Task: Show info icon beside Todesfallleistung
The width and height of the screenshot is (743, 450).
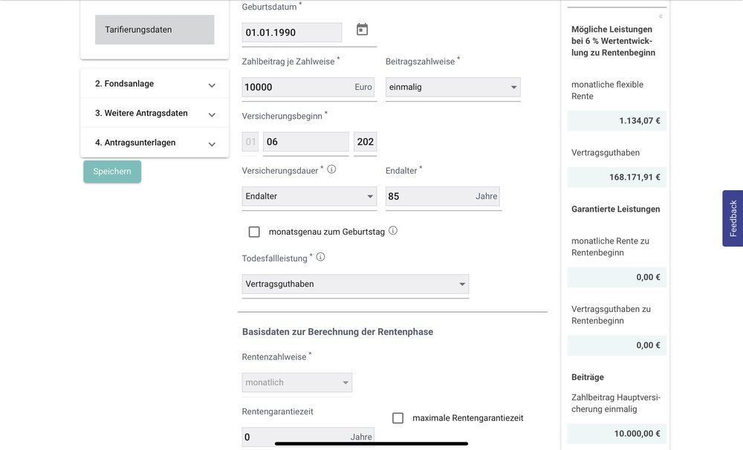Action: point(321,257)
